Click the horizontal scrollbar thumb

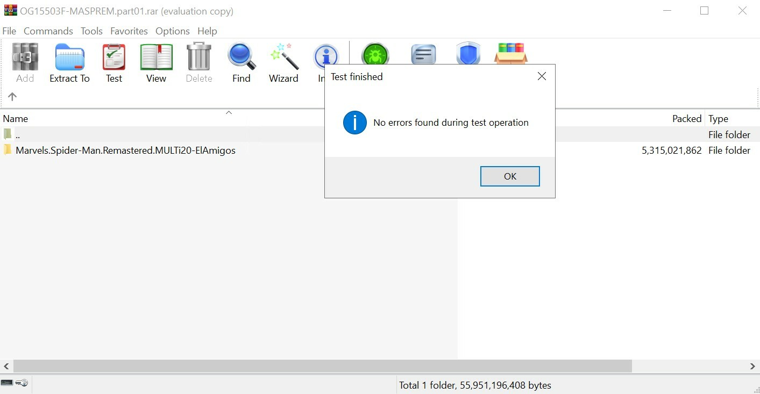click(x=322, y=366)
